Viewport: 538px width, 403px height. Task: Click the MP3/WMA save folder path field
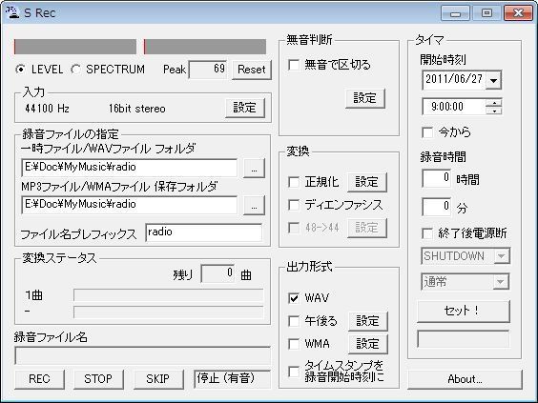click(129, 205)
